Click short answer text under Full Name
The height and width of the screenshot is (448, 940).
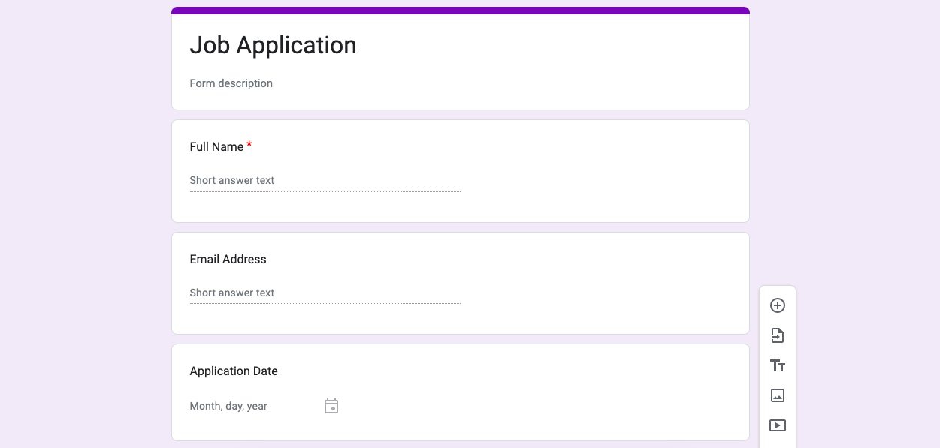point(232,180)
